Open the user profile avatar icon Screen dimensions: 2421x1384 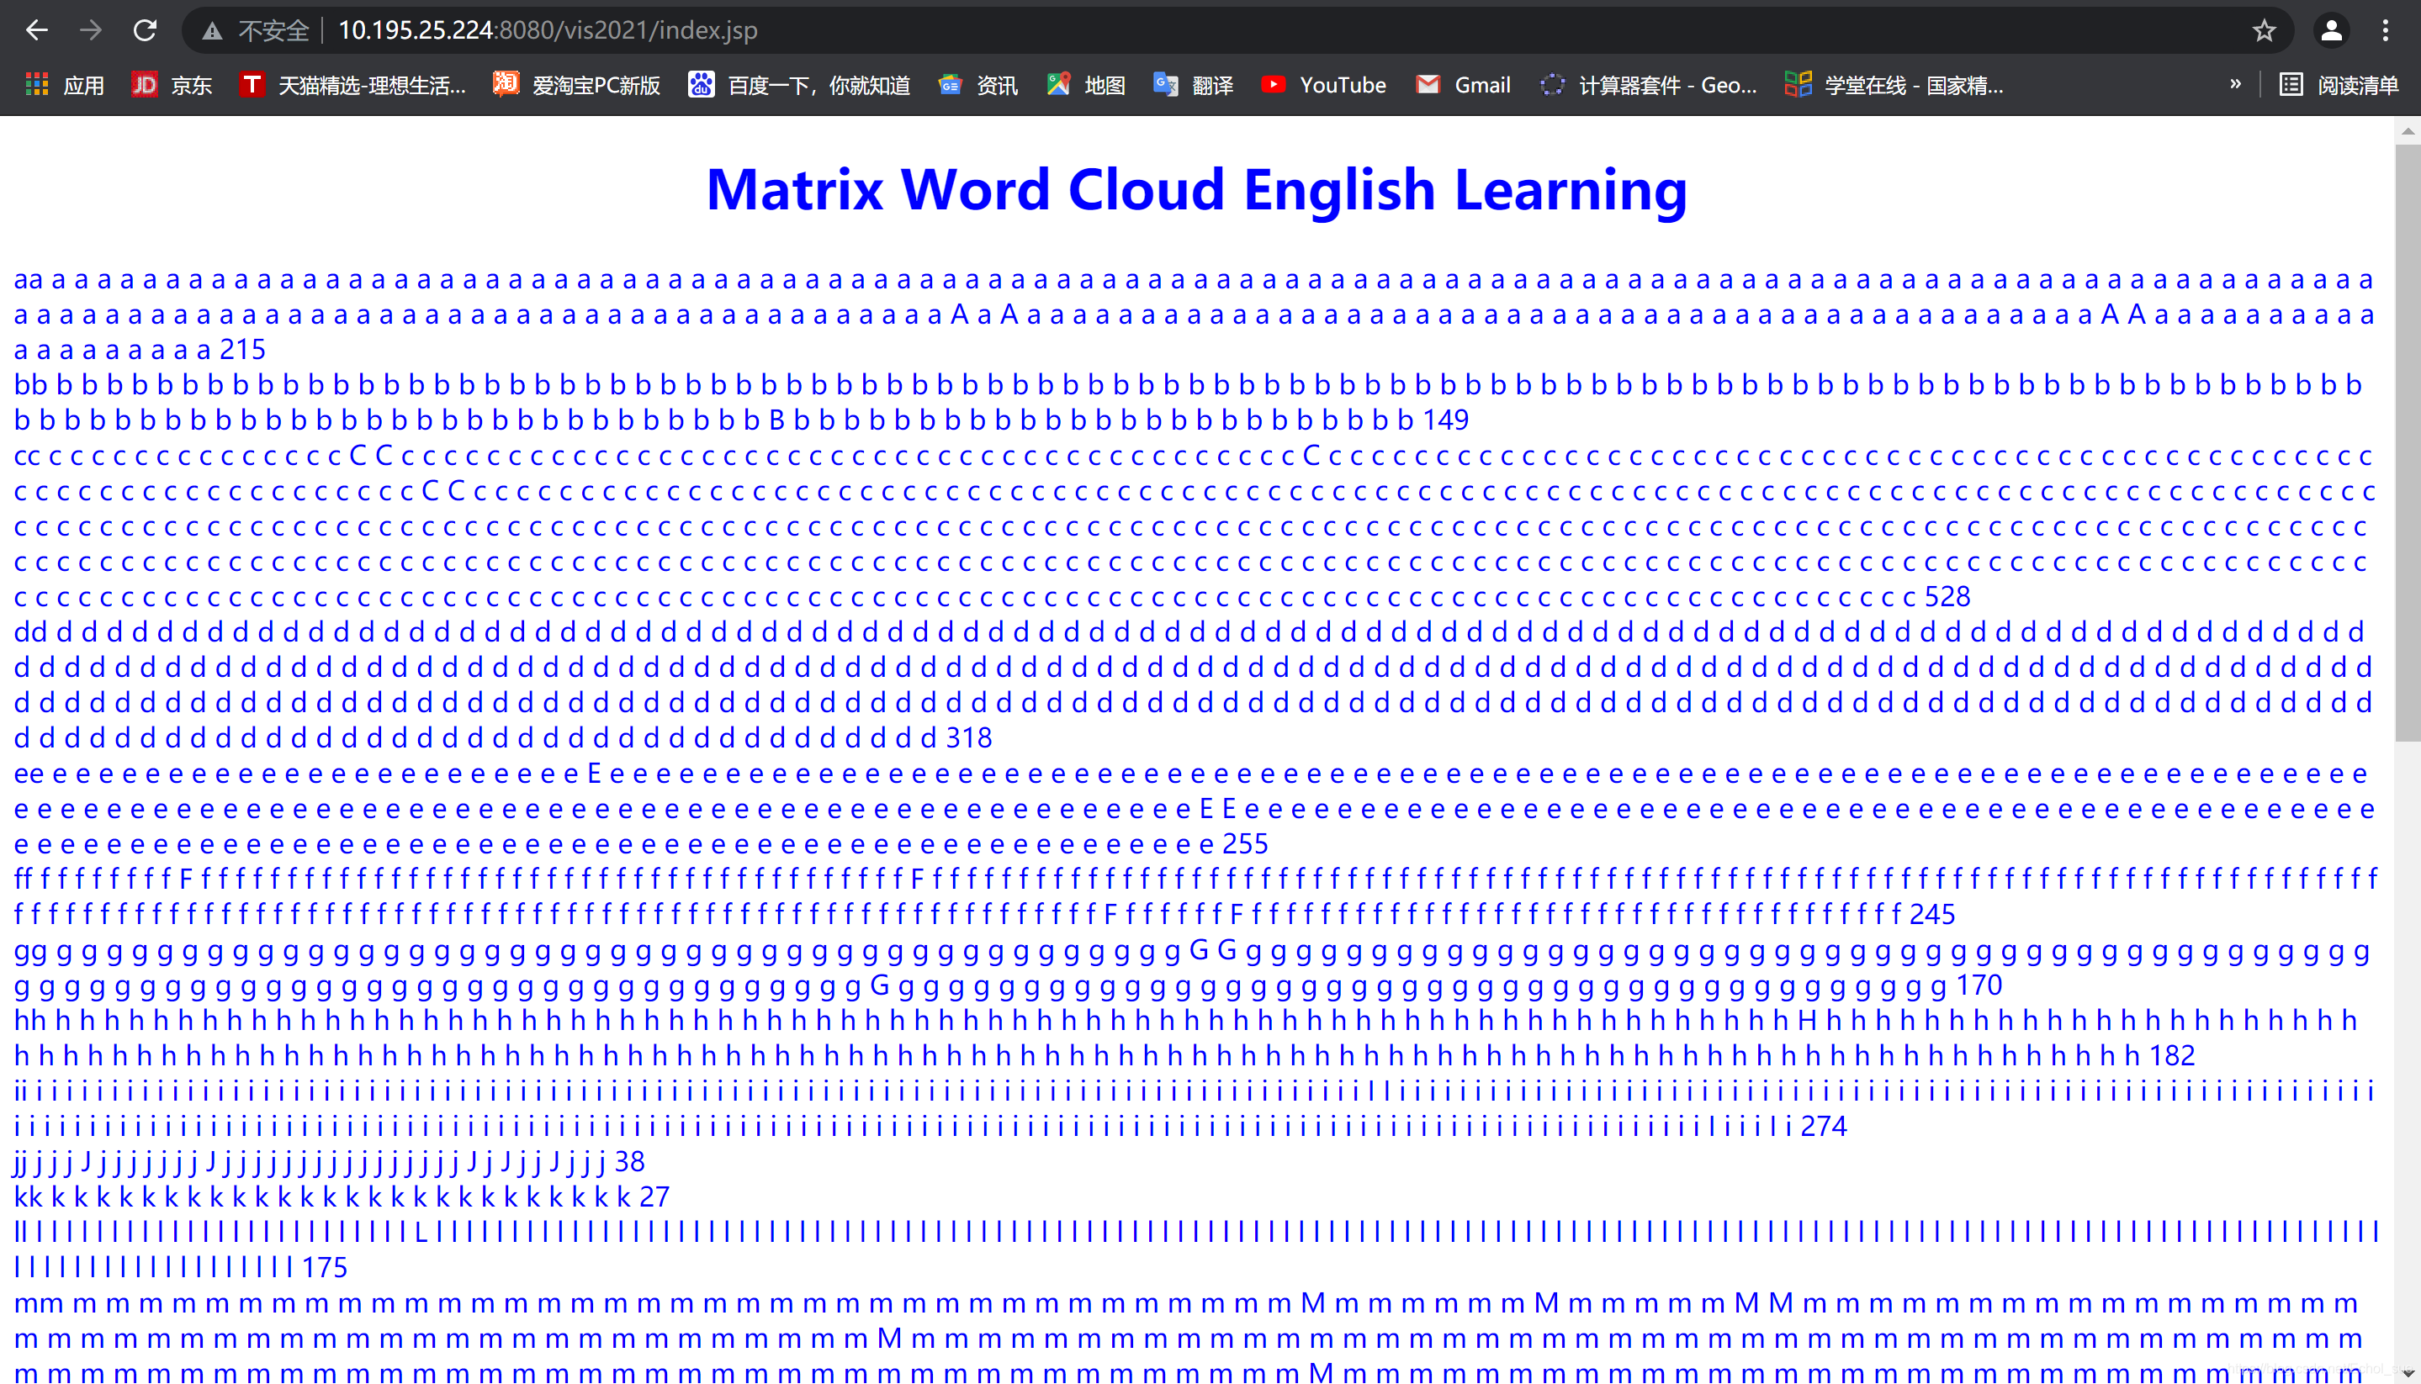tap(2331, 30)
